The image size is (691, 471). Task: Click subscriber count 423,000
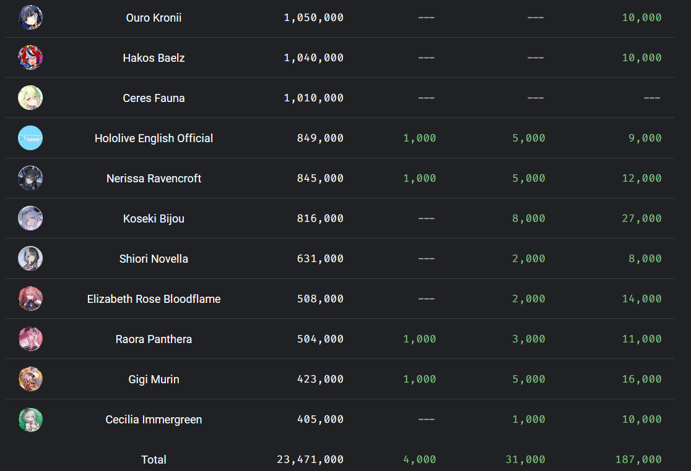(x=320, y=379)
